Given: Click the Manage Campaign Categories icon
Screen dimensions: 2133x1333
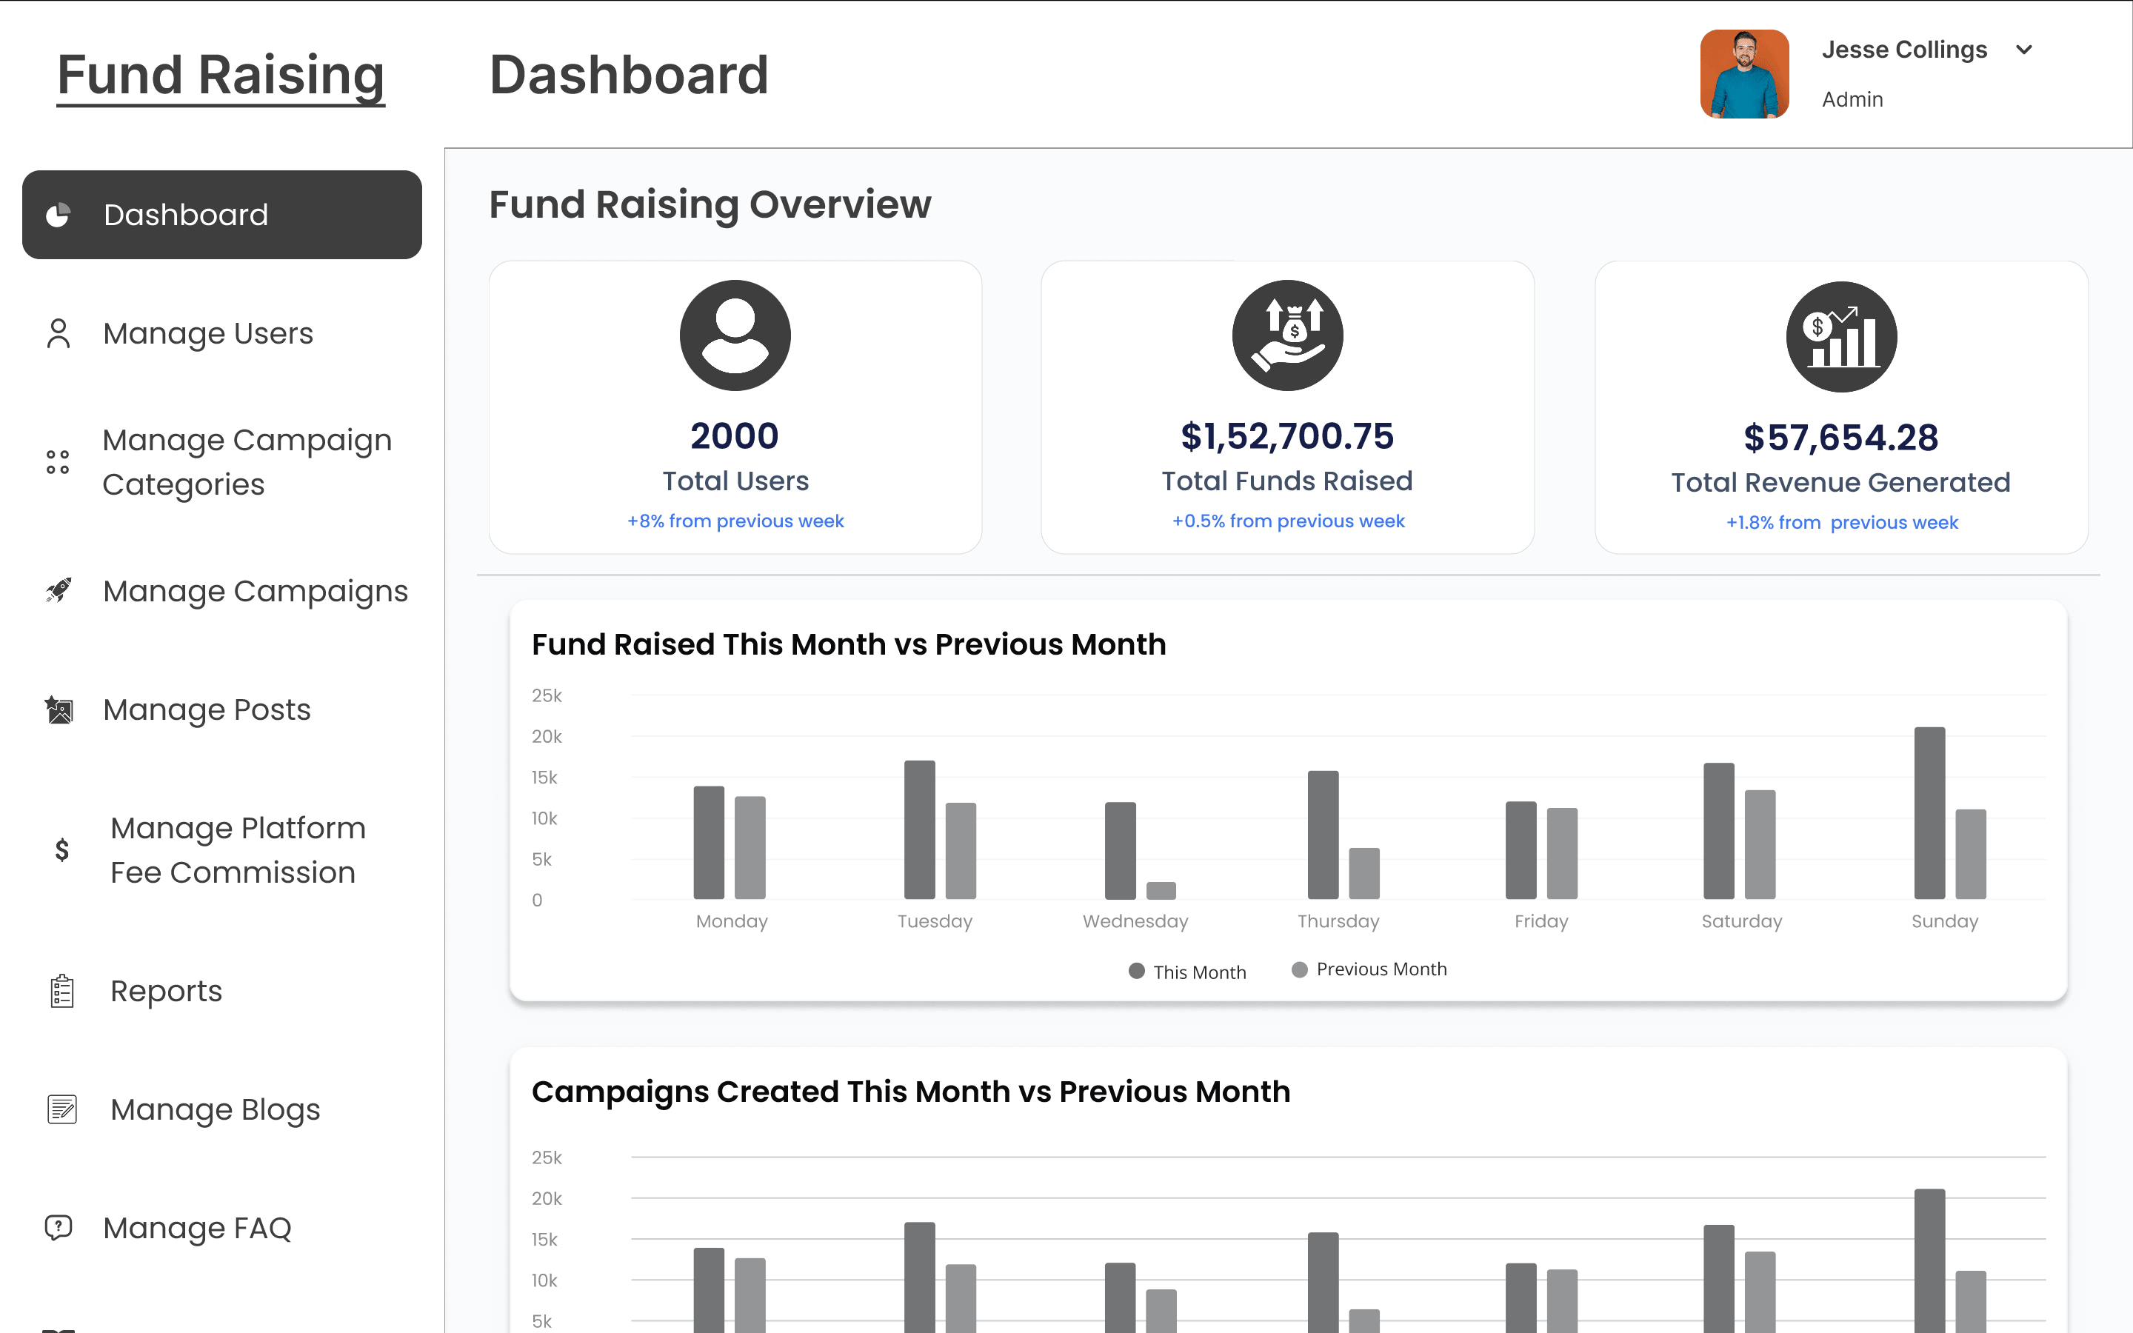Looking at the screenshot, I should tap(57, 462).
